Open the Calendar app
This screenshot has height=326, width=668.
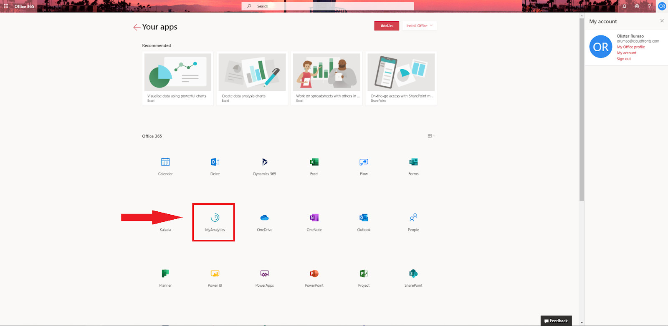tap(165, 166)
